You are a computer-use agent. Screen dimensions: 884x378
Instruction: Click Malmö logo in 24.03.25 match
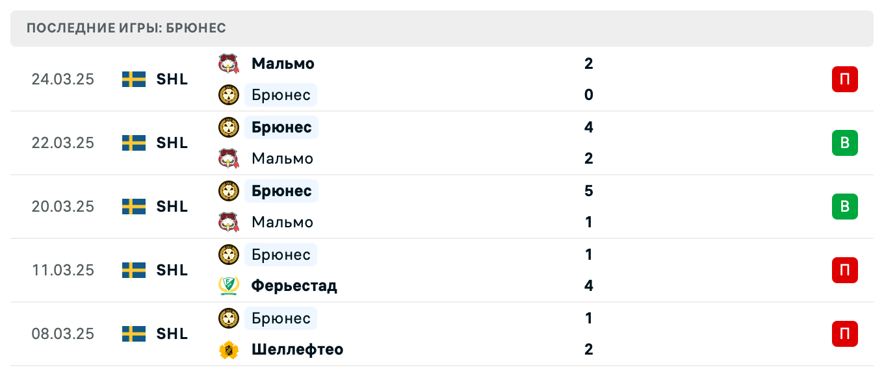[228, 64]
